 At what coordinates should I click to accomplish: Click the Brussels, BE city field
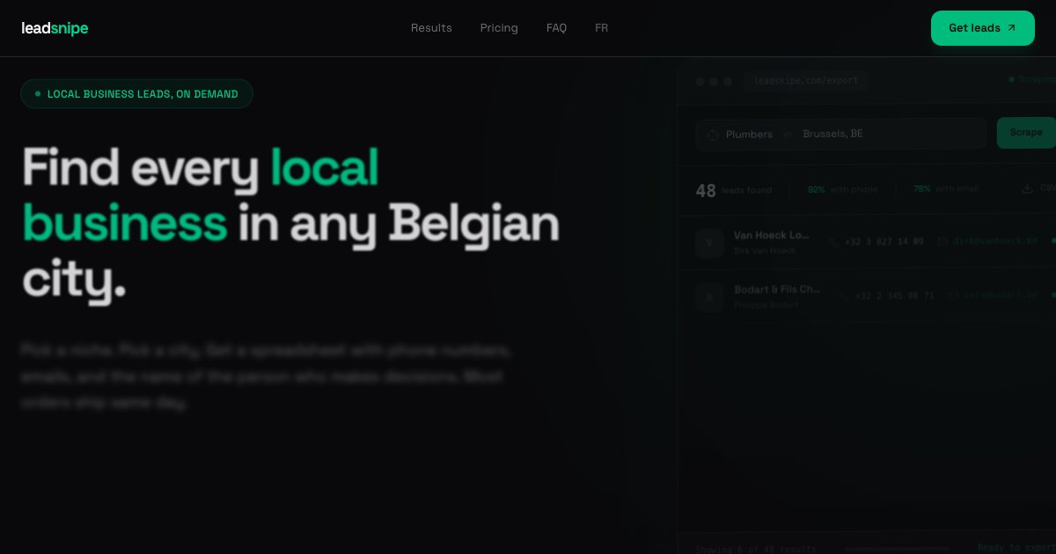coord(832,135)
